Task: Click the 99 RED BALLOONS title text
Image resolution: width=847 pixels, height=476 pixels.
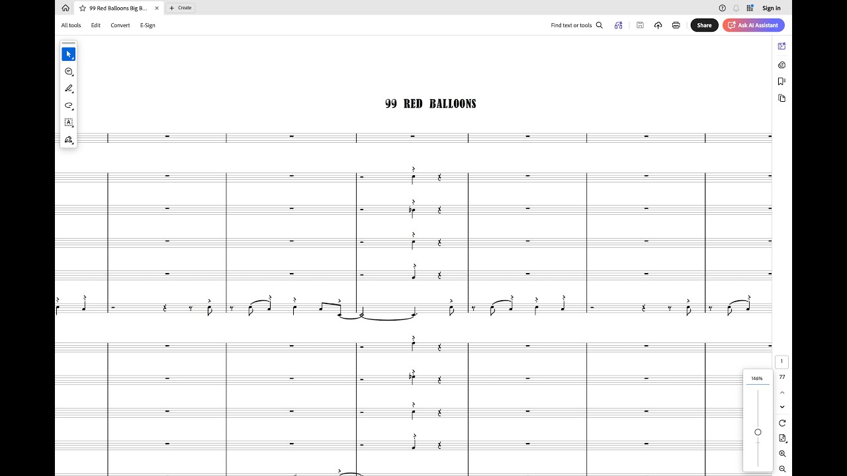Action: pyautogui.click(x=431, y=104)
